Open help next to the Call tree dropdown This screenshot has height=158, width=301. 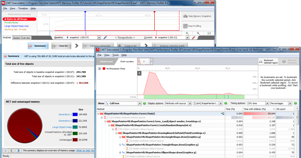tap(144, 103)
